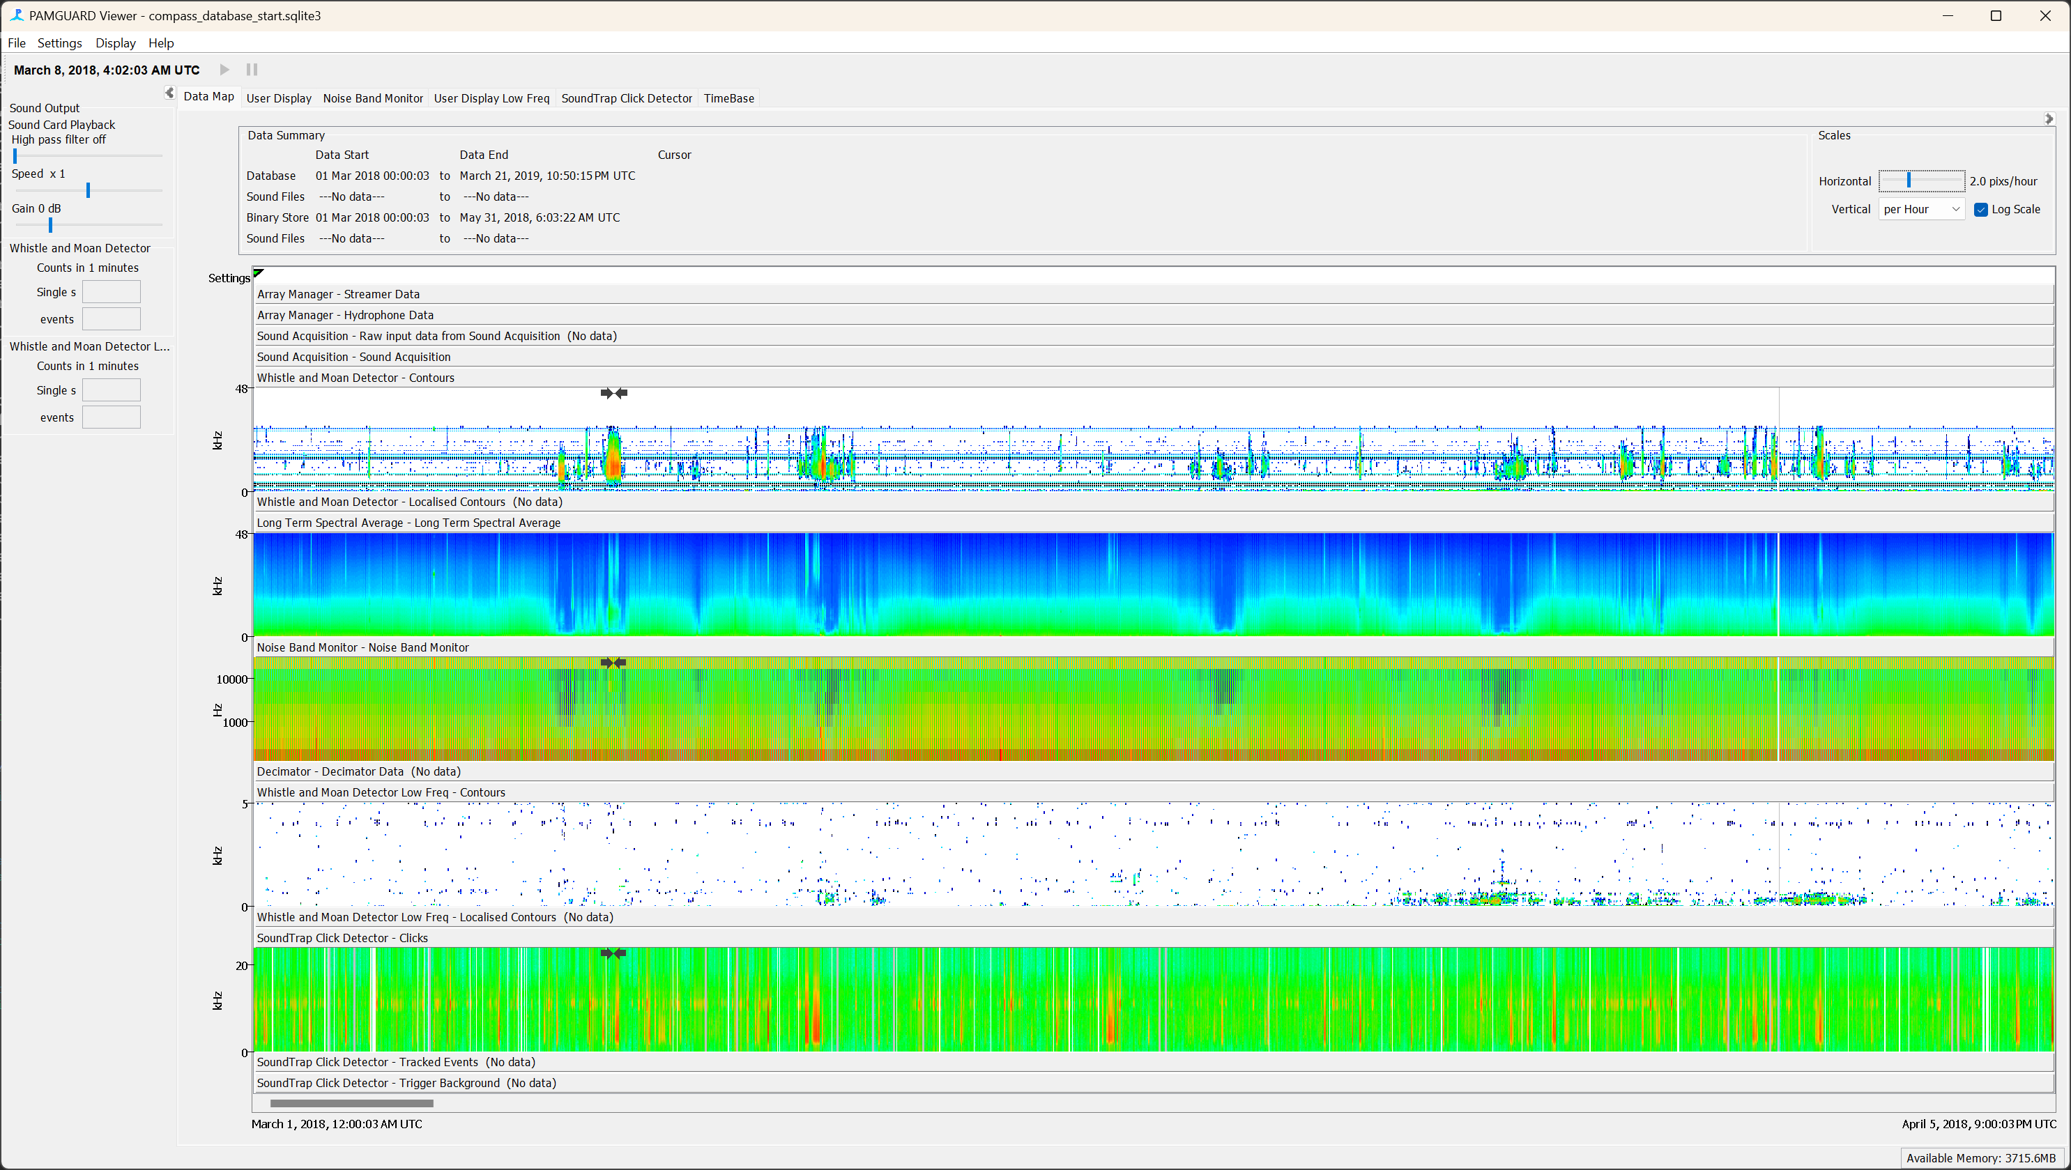The width and height of the screenshot is (2071, 1170).
Task: Click the play button in toolbar
Action: click(225, 70)
